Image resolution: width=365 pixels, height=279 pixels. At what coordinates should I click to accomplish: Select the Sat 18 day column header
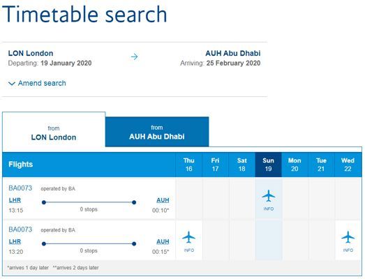point(242,165)
